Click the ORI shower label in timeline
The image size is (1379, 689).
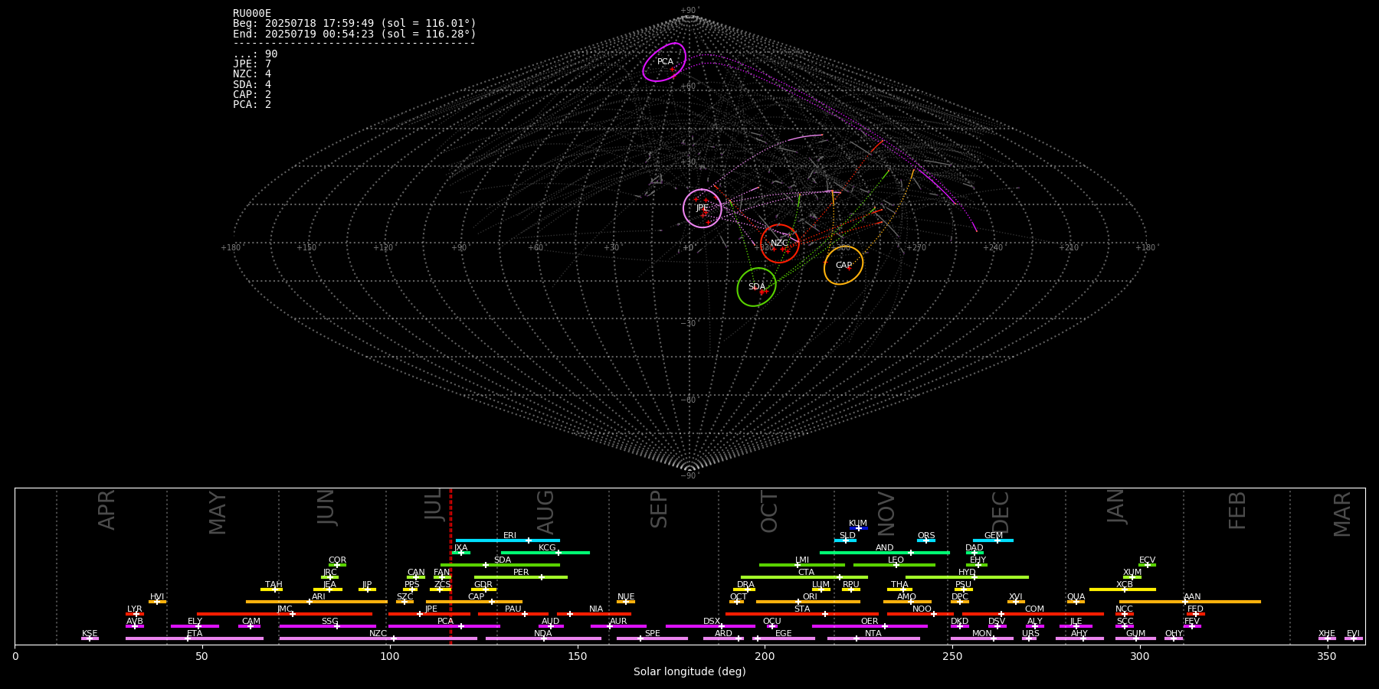(810, 597)
